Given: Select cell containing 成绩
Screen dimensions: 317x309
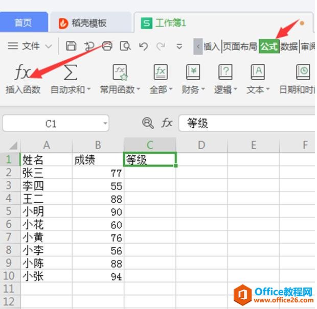Looking at the screenshot, I should coord(98,159).
